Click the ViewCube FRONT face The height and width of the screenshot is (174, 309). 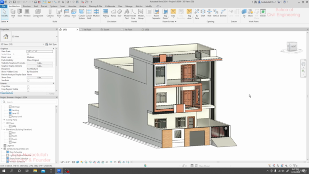(x=293, y=46)
